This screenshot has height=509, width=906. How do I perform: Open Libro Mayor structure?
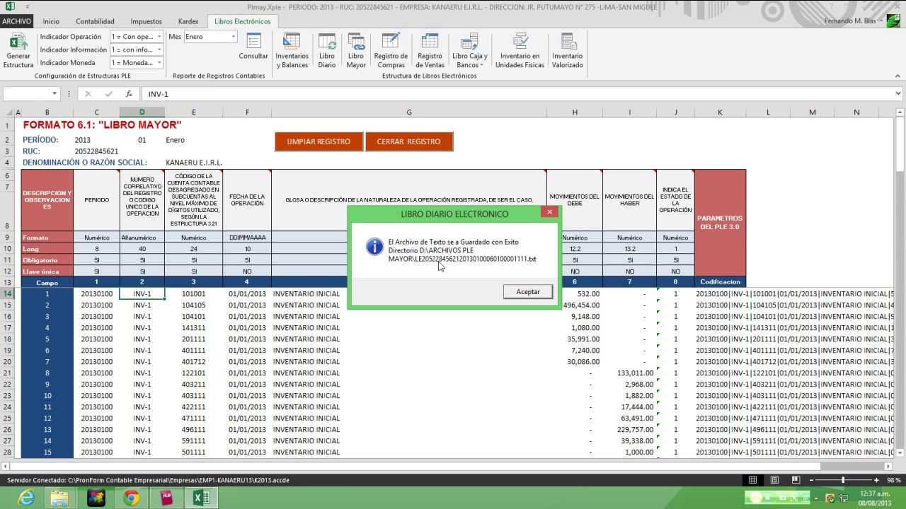coord(356,50)
